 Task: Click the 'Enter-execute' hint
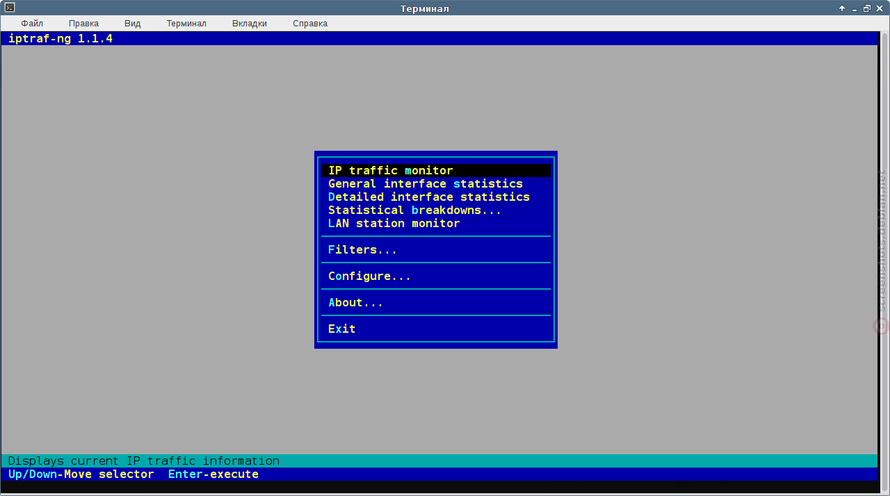pyautogui.click(x=213, y=474)
